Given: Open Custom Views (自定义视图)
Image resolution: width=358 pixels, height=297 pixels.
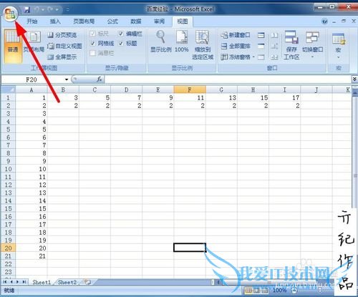Looking at the screenshot, I should [64, 46].
